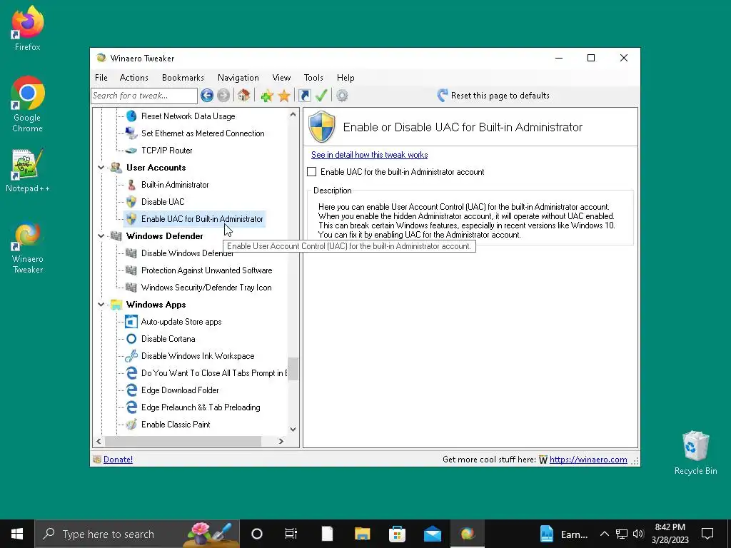Click the Reset Network Data Usage icon

click(131, 116)
